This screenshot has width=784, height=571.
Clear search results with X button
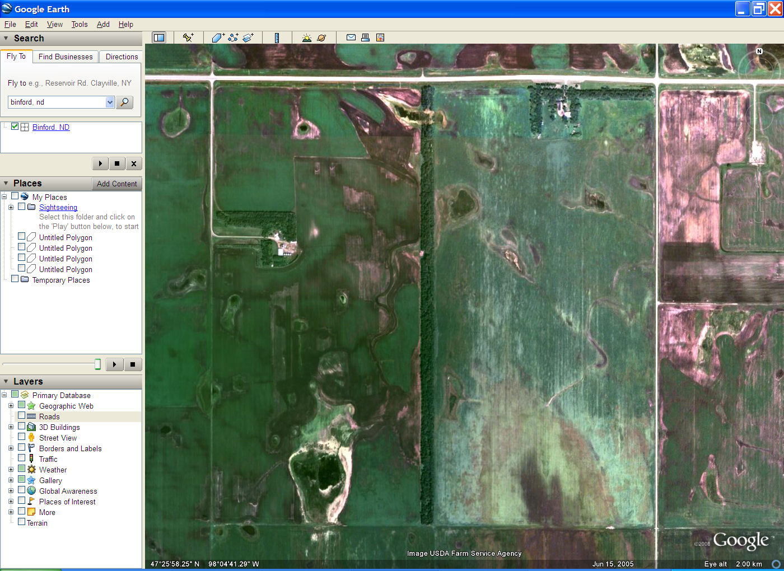pyautogui.click(x=134, y=163)
